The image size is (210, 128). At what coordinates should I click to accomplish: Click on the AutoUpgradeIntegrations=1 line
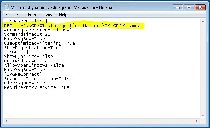38,30
